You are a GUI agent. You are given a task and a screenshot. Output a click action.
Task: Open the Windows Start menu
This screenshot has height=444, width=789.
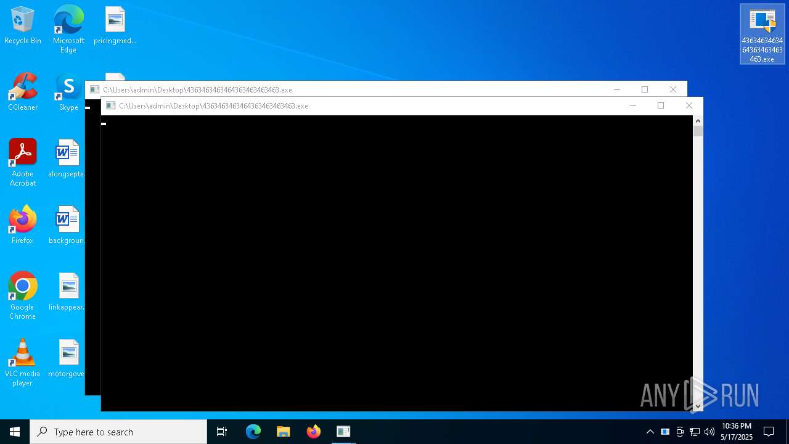[15, 432]
